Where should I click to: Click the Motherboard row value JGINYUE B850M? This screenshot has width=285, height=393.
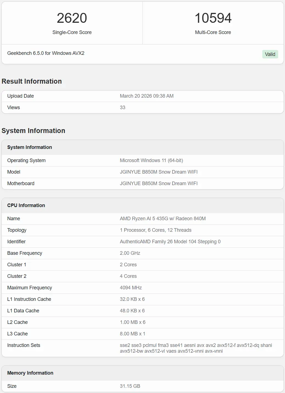pyautogui.click(x=159, y=183)
